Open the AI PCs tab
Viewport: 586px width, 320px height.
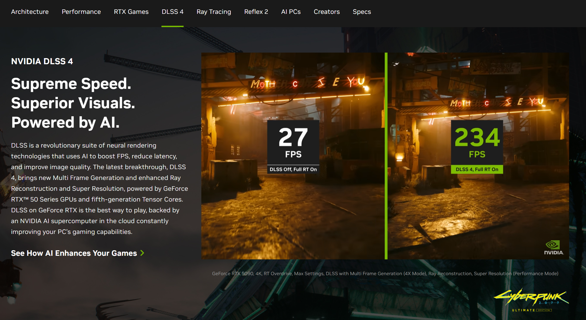[x=291, y=12]
